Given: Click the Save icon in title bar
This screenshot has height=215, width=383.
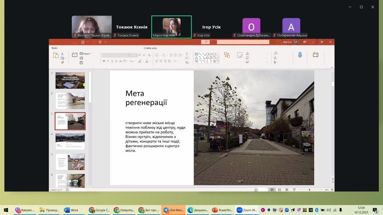Looking at the screenshot, I should pos(83,42).
